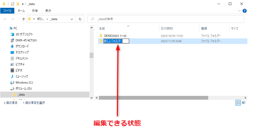
Task: Click horizontal scrollbar left arrow
Action: pyautogui.click(x=97, y=98)
